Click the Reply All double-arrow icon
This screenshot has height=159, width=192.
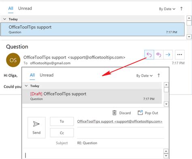159,55
